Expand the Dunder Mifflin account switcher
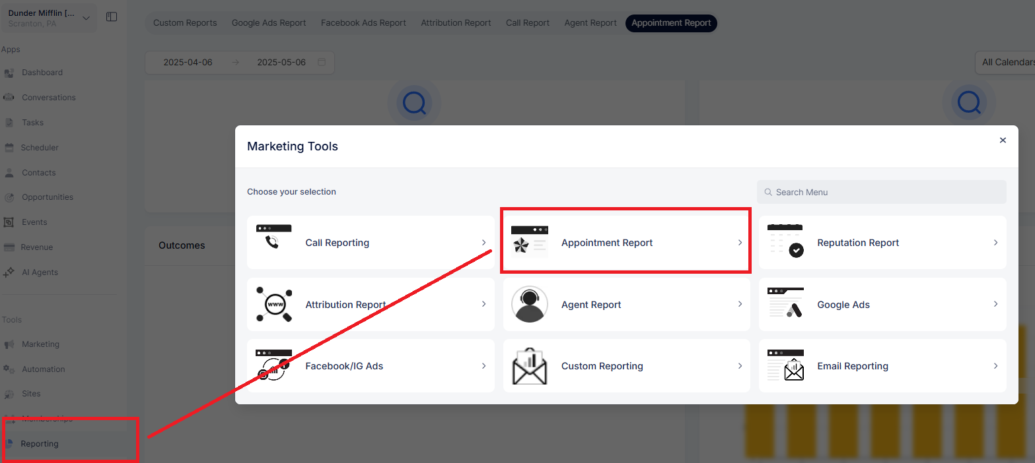Screen dimensions: 1035x463 tap(50, 18)
